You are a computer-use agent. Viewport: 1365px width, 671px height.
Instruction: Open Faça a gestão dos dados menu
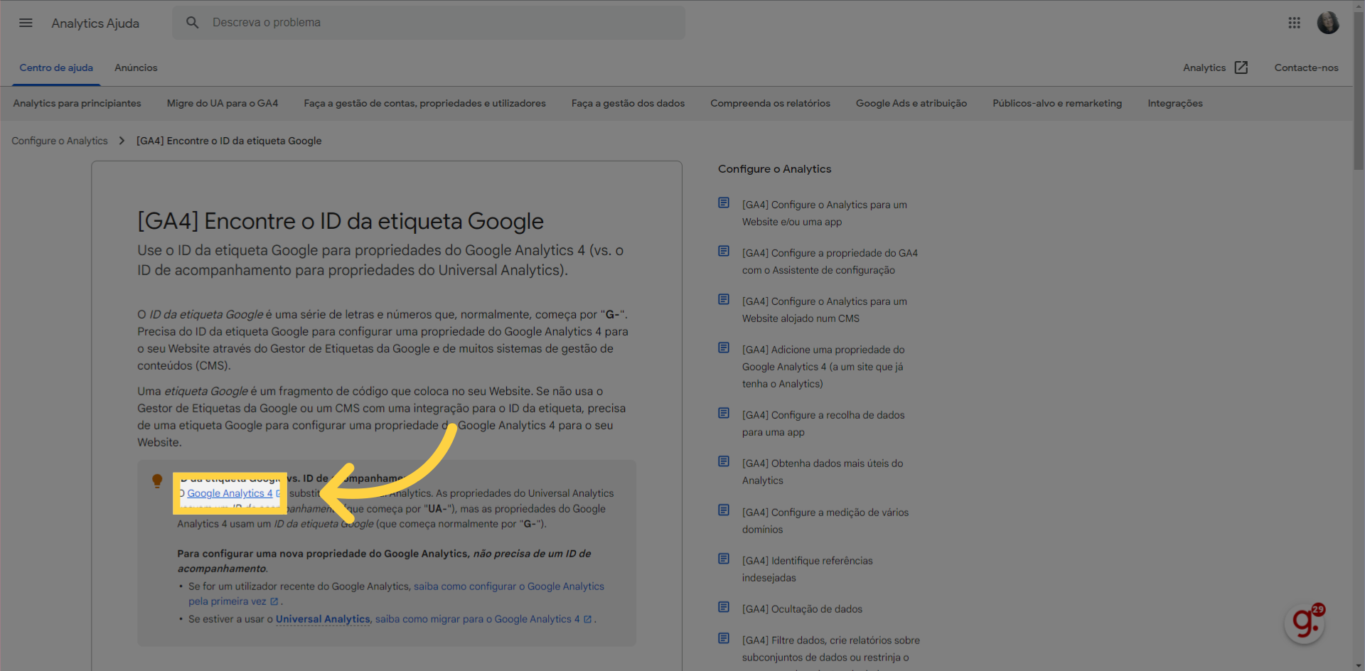coord(628,103)
